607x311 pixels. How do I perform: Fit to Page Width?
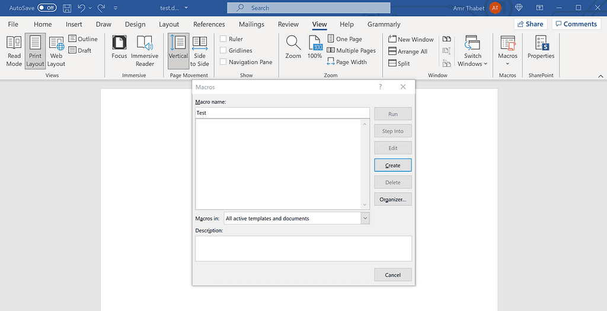(346, 62)
